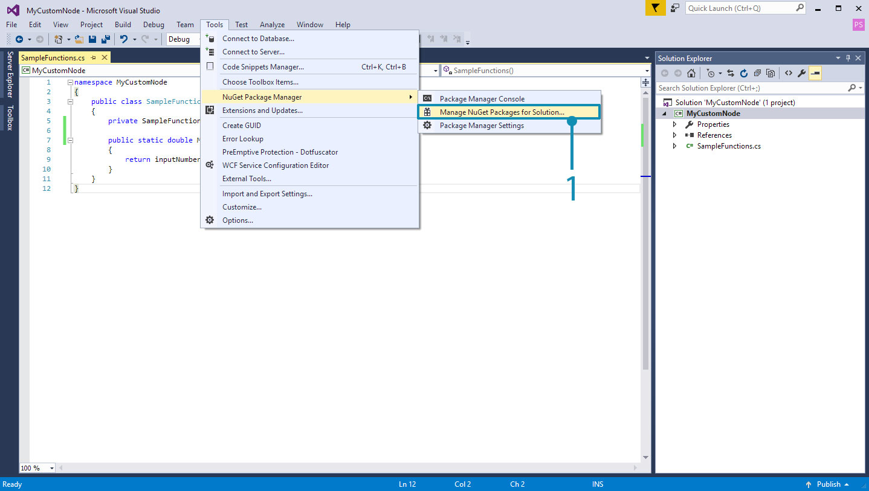Select Package Manager Console

coord(509,99)
